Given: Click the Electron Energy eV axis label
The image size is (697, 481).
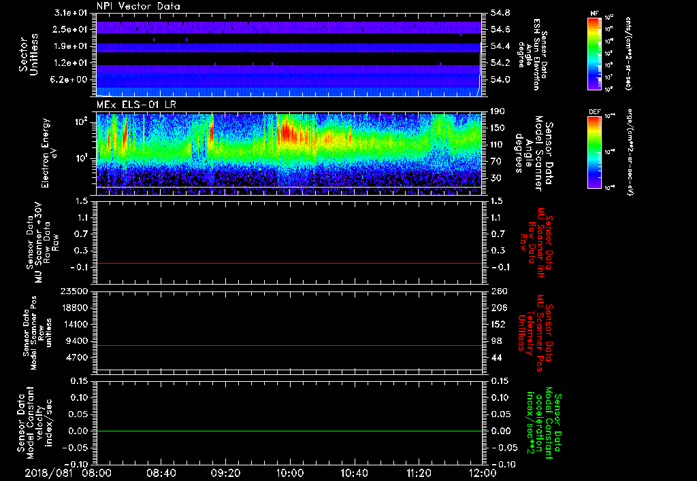Looking at the screenshot, I should tap(49, 153).
